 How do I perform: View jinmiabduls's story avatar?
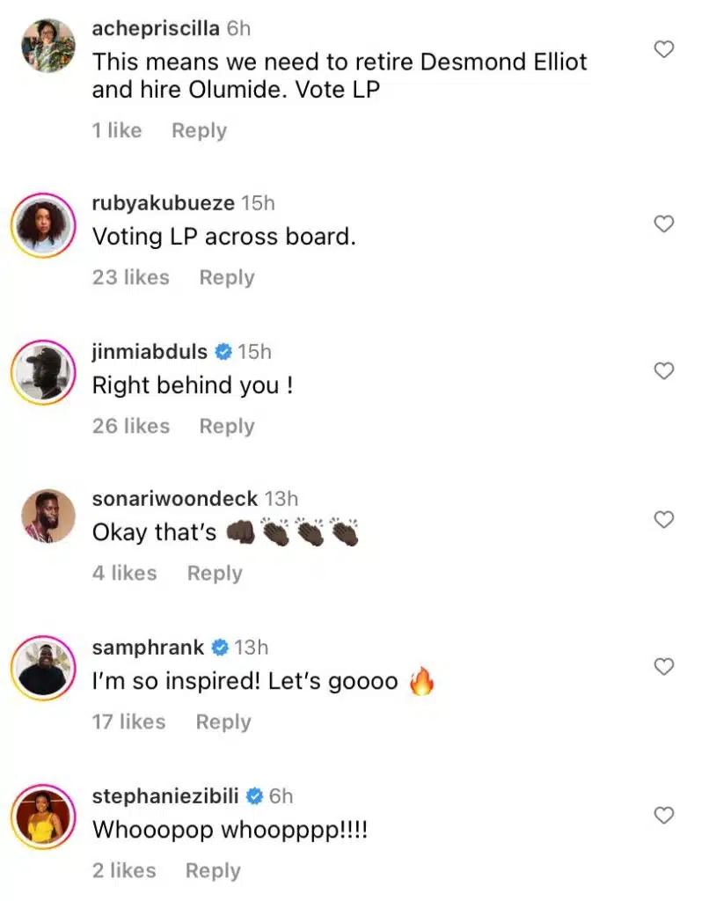(x=43, y=371)
